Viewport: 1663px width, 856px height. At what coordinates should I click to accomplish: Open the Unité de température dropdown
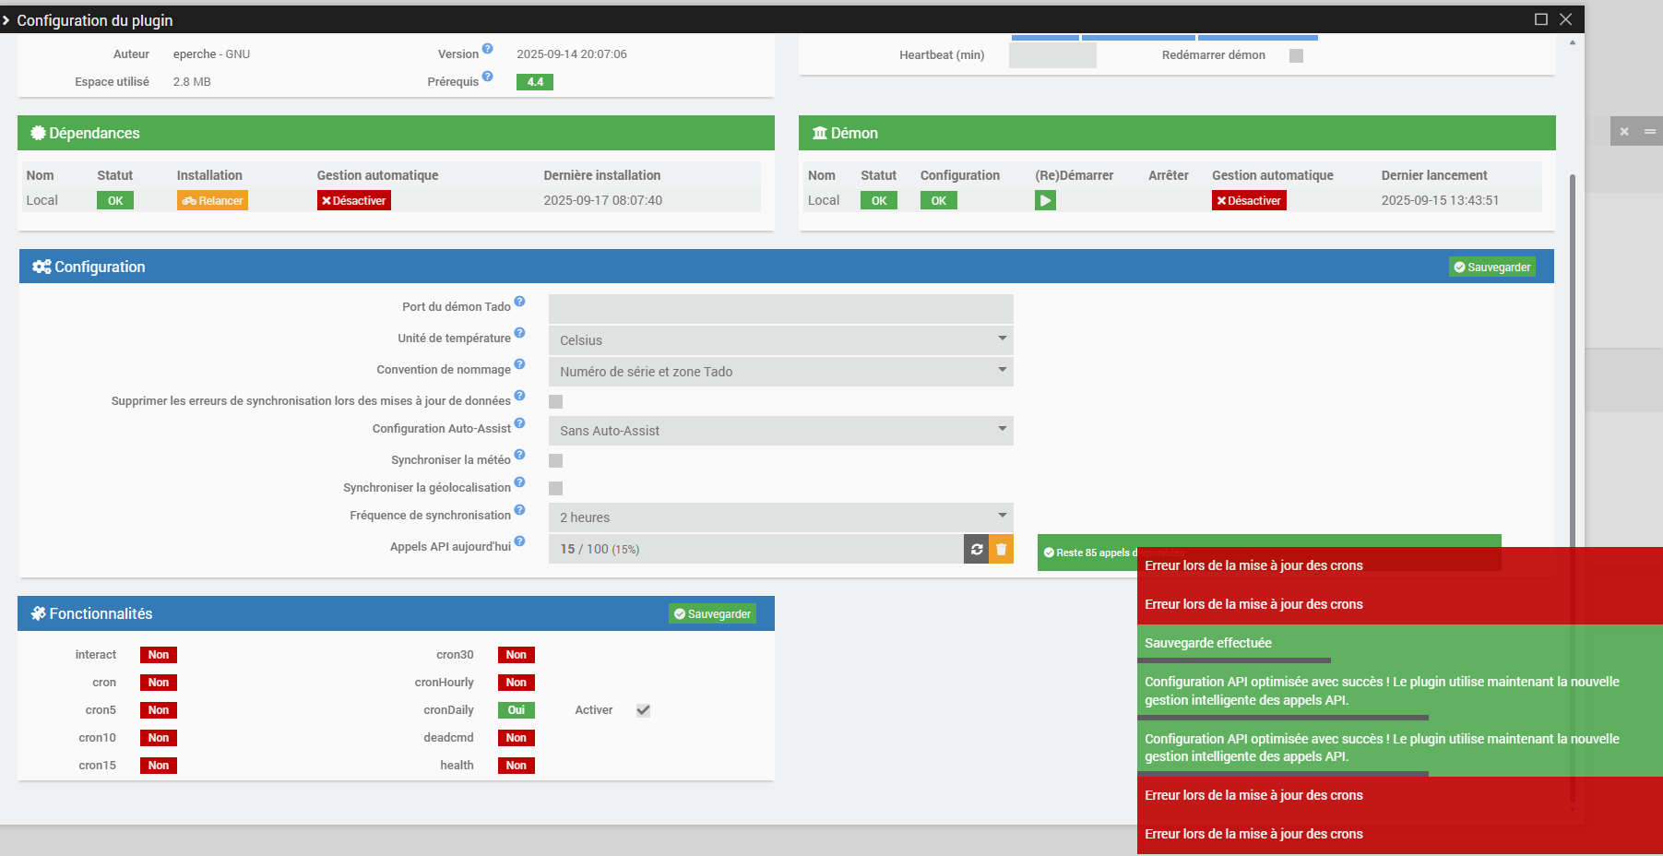coord(780,340)
